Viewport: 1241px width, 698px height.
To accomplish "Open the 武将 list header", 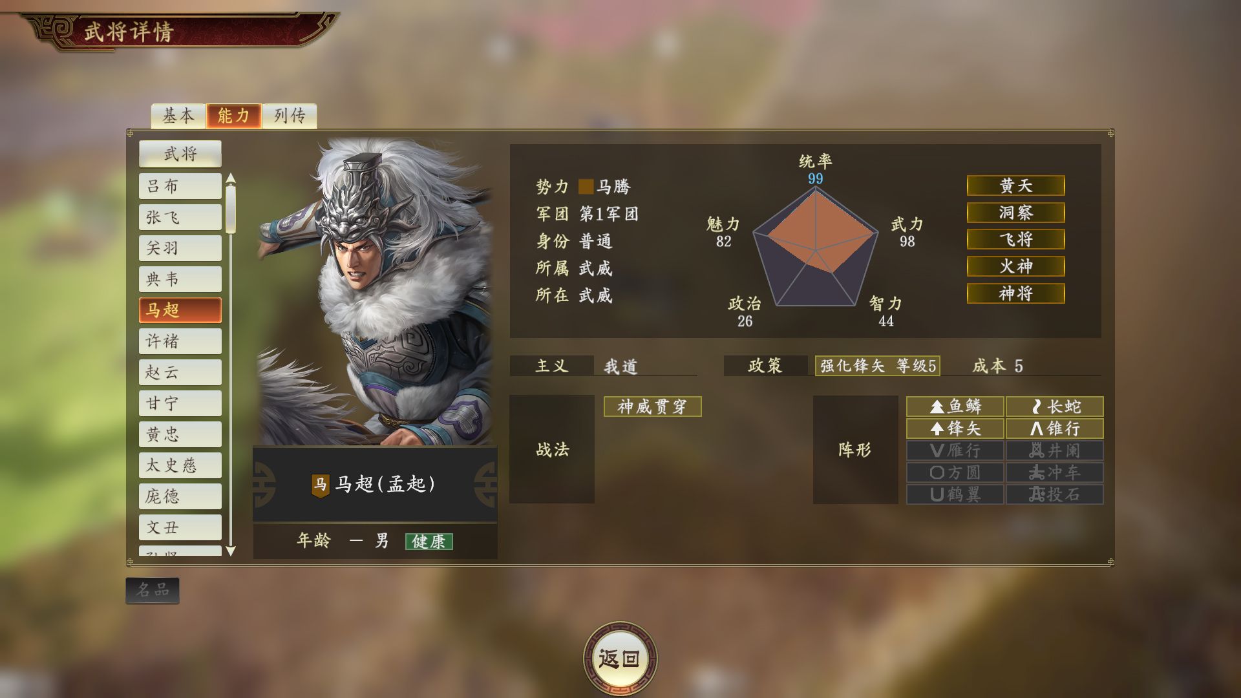I will (x=180, y=154).
